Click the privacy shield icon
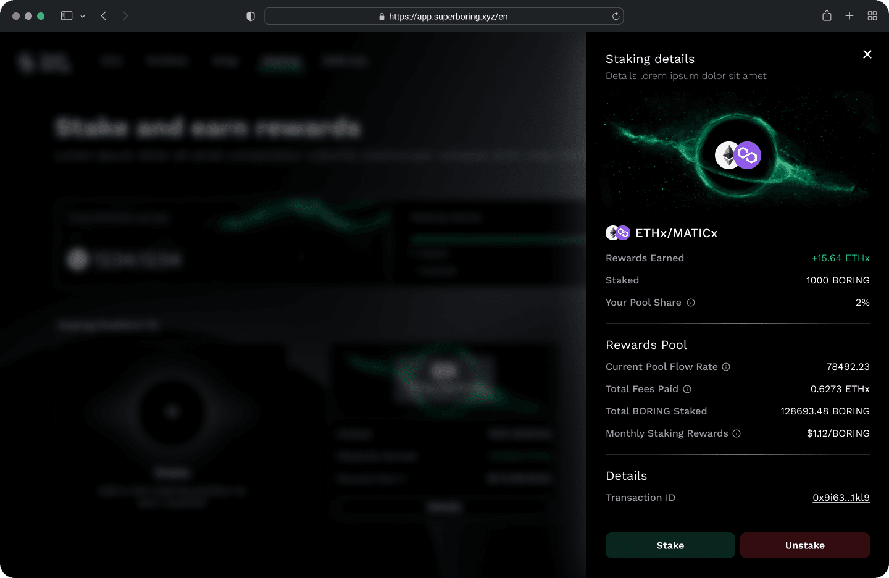The width and height of the screenshot is (889, 578). coord(251,16)
